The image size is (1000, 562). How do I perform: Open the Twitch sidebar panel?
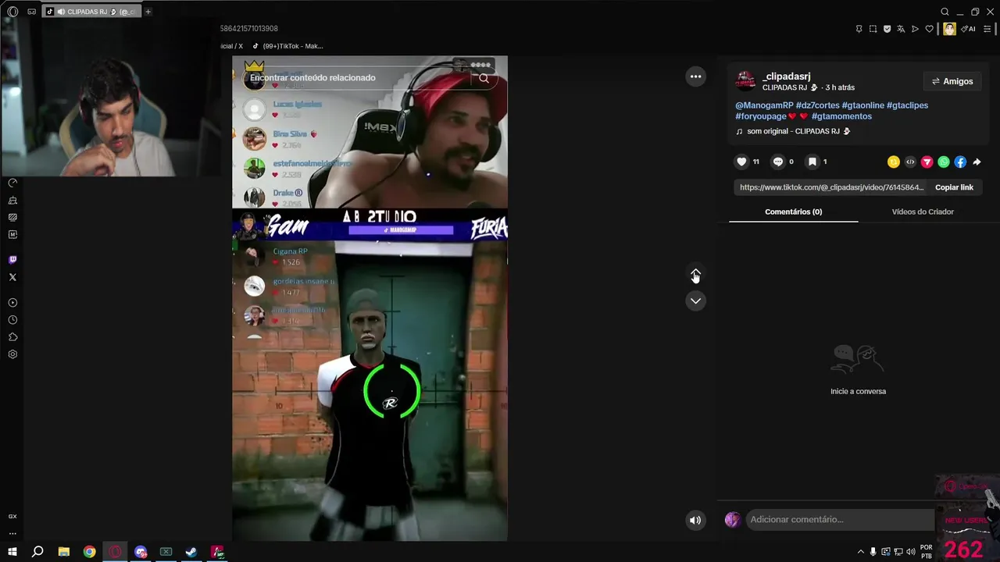(12, 260)
